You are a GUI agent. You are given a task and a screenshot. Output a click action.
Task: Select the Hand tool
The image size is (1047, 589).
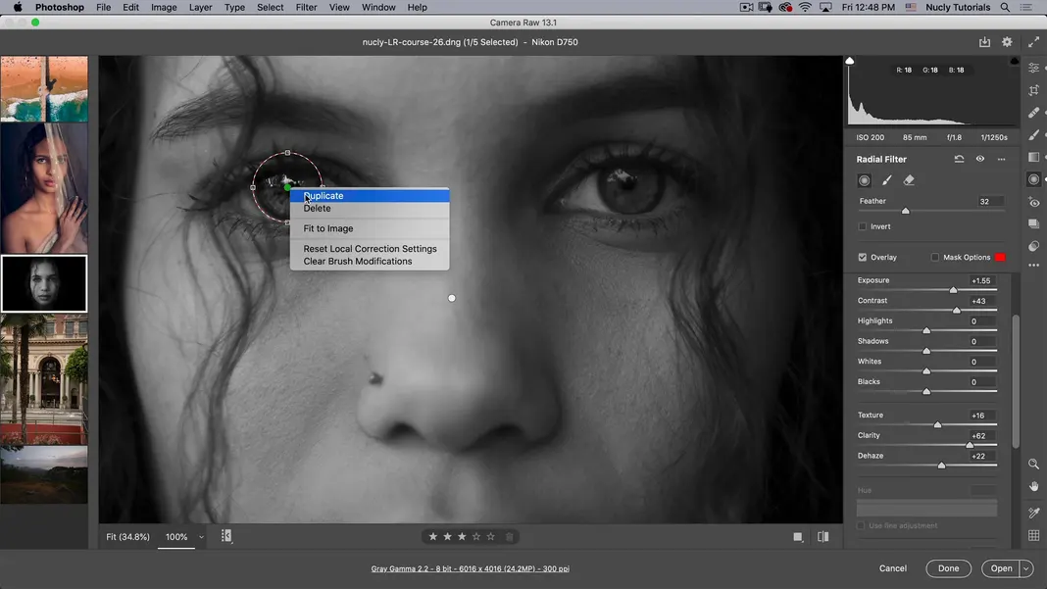(x=1033, y=487)
